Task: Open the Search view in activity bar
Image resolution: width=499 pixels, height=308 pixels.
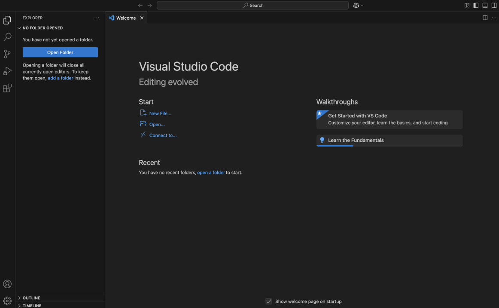Action: (x=7, y=37)
